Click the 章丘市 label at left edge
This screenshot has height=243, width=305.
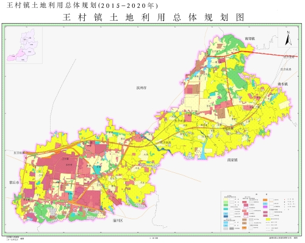14,182
